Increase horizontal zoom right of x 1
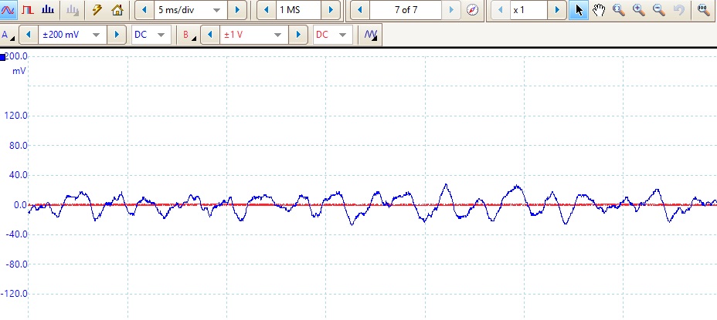This screenshot has width=717, height=320. [556, 9]
